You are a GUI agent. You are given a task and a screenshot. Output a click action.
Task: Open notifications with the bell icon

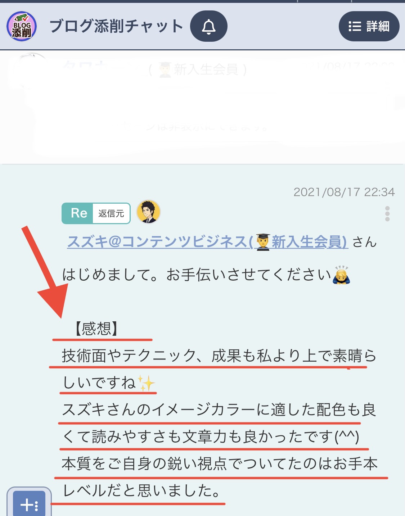tap(209, 26)
